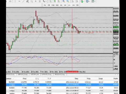Sort trades by Symbol column header
This screenshot has height=94, width=126.
[9, 79]
